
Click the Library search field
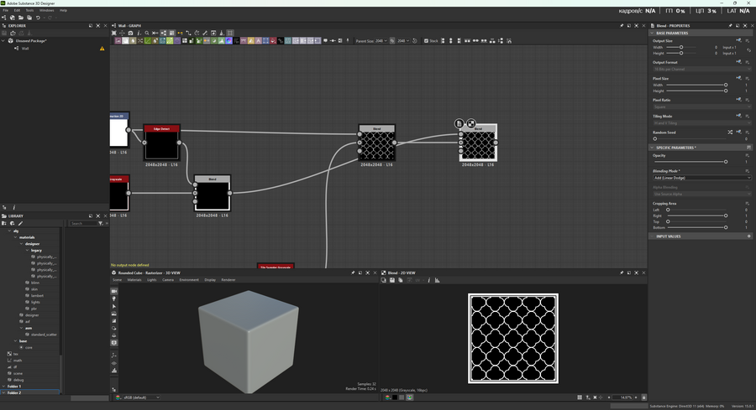[82, 223]
